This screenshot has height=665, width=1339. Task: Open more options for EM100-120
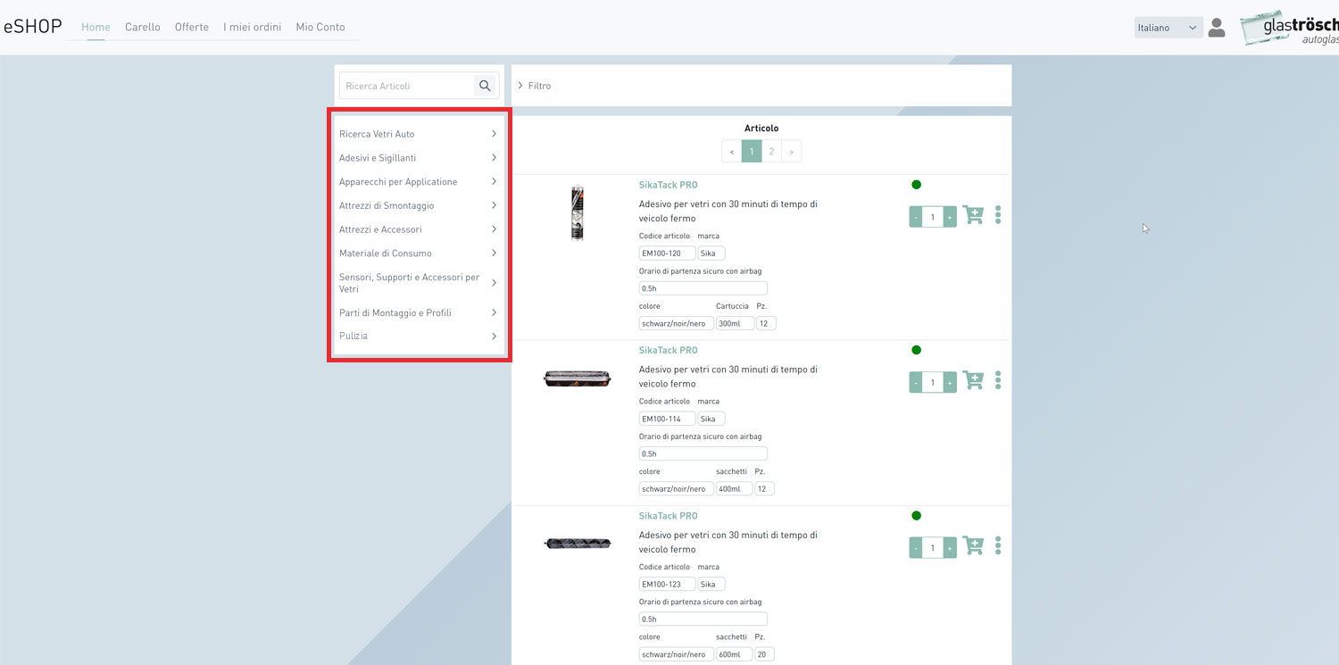(x=998, y=215)
